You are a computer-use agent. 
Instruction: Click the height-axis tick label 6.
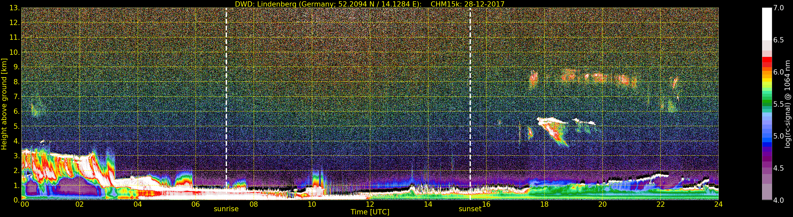click(x=16, y=111)
